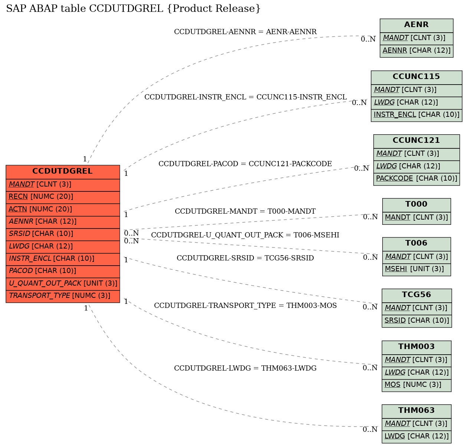
Task: Open the TCG56 table header
Action: click(417, 295)
